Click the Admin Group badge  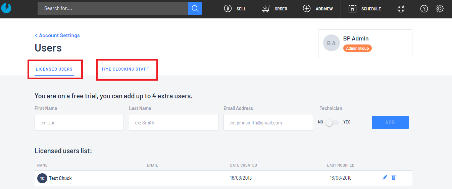point(357,49)
